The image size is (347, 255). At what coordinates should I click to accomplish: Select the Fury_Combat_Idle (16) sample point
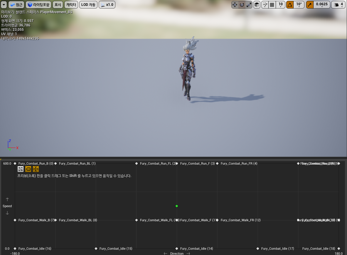tap(15, 249)
